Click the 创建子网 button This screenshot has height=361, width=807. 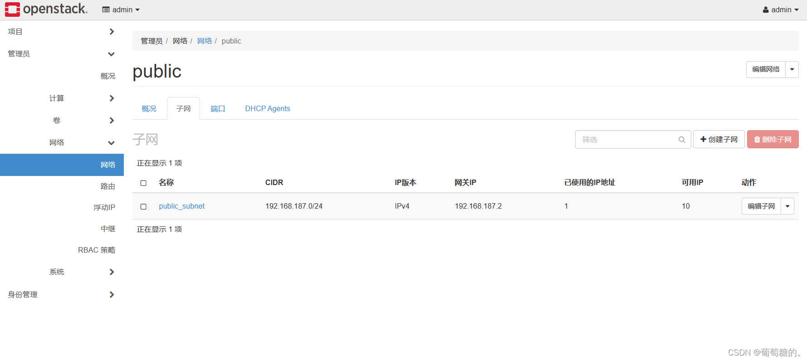click(719, 139)
